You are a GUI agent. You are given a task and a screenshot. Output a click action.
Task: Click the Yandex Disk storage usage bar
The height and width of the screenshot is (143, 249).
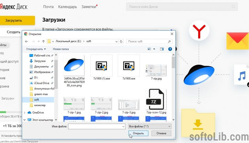coord(11,112)
